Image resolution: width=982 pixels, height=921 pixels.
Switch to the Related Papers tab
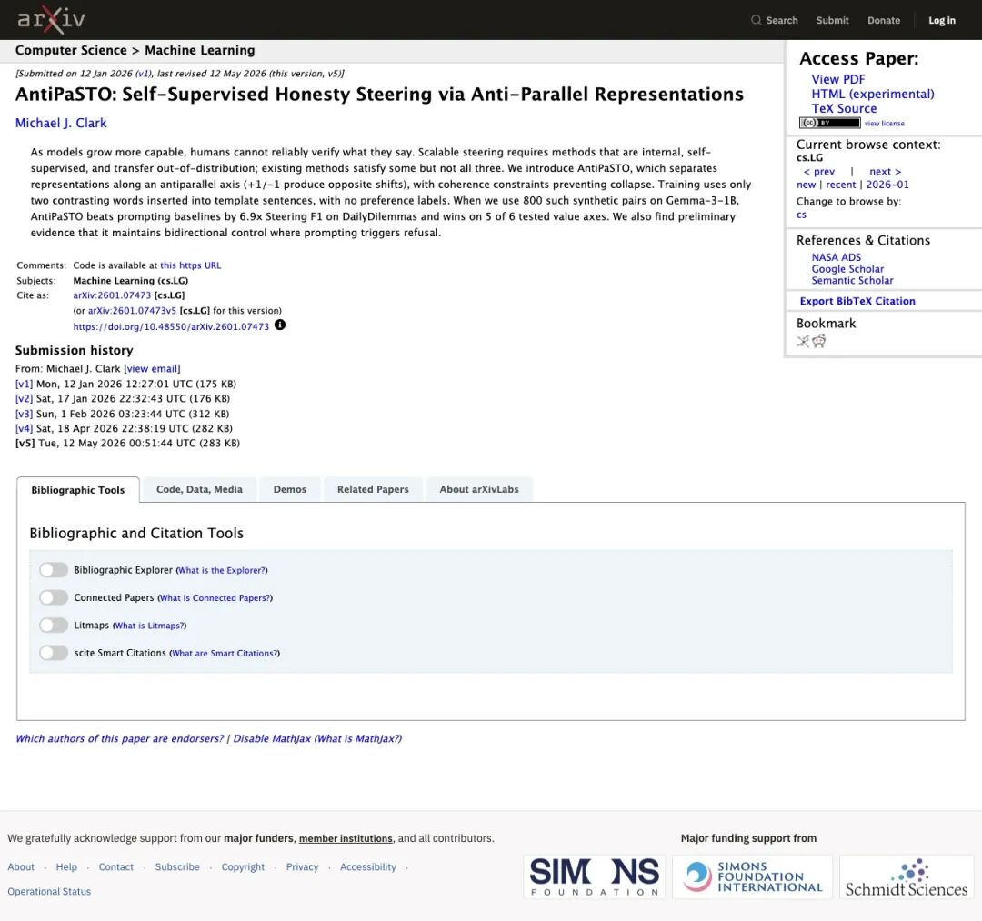[374, 489]
